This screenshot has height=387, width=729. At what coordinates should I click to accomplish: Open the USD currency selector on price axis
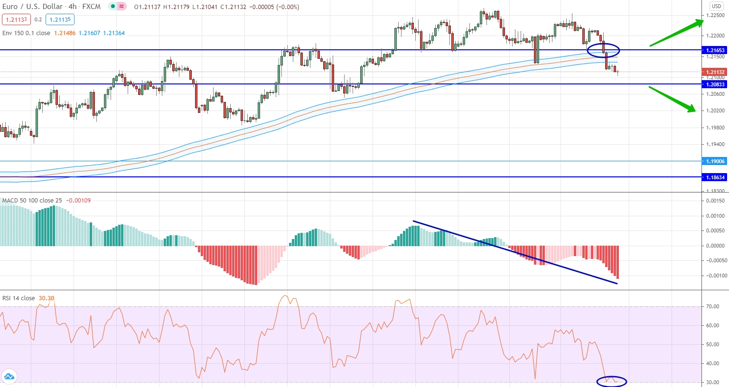click(x=716, y=6)
